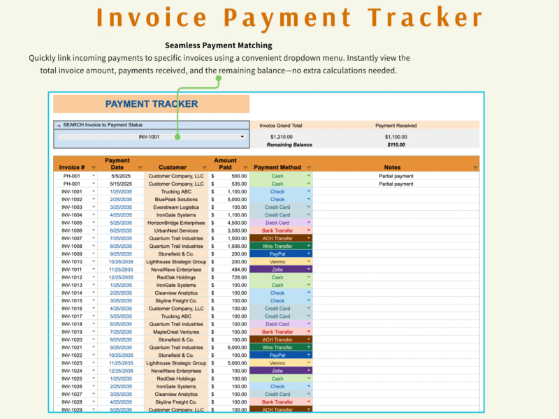Open ACH Transfer dropdown in INV-1007 row
The image size is (559, 419).
click(309, 238)
